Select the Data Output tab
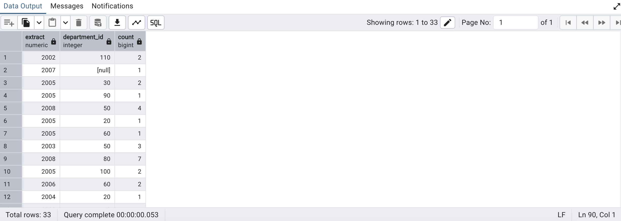 tap(23, 6)
